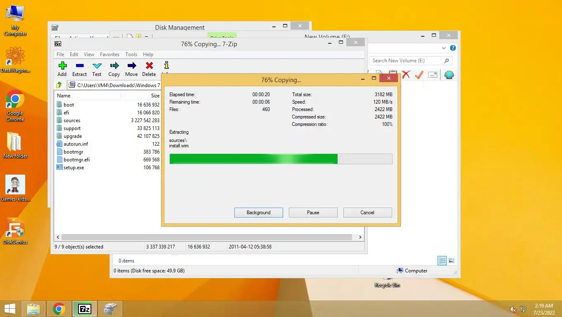Open 7-Zip View menu
This screenshot has height=317, width=562.
click(89, 54)
